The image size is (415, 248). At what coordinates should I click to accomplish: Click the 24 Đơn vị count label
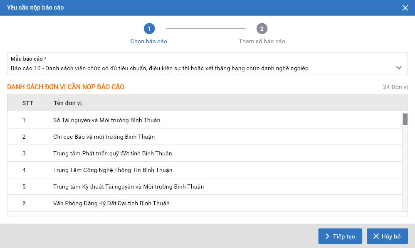pyautogui.click(x=395, y=87)
